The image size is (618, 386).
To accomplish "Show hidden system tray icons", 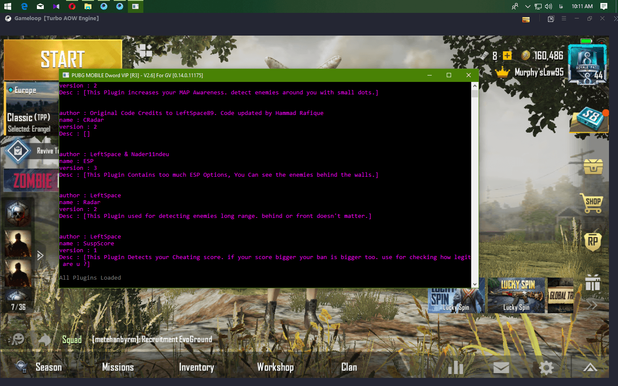I will click(527, 6).
